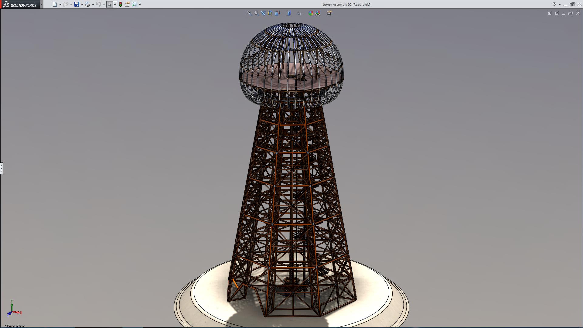Open View Orientation cube icon

click(x=278, y=13)
